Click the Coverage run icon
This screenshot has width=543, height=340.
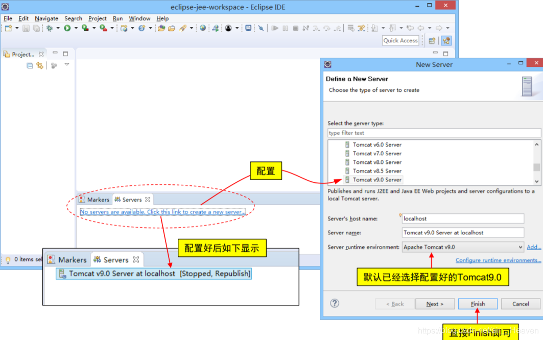tap(85, 28)
